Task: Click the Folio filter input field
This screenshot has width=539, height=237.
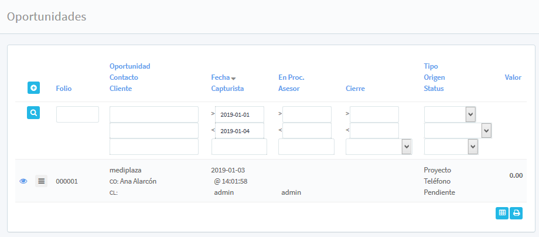Action: [x=77, y=114]
